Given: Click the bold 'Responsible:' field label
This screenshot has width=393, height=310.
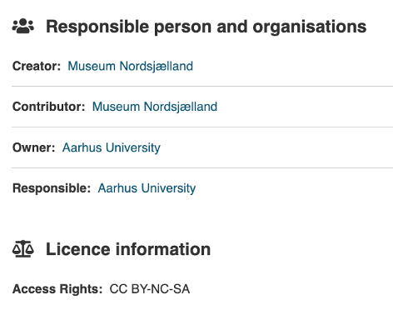Looking at the screenshot, I should [x=52, y=188].
